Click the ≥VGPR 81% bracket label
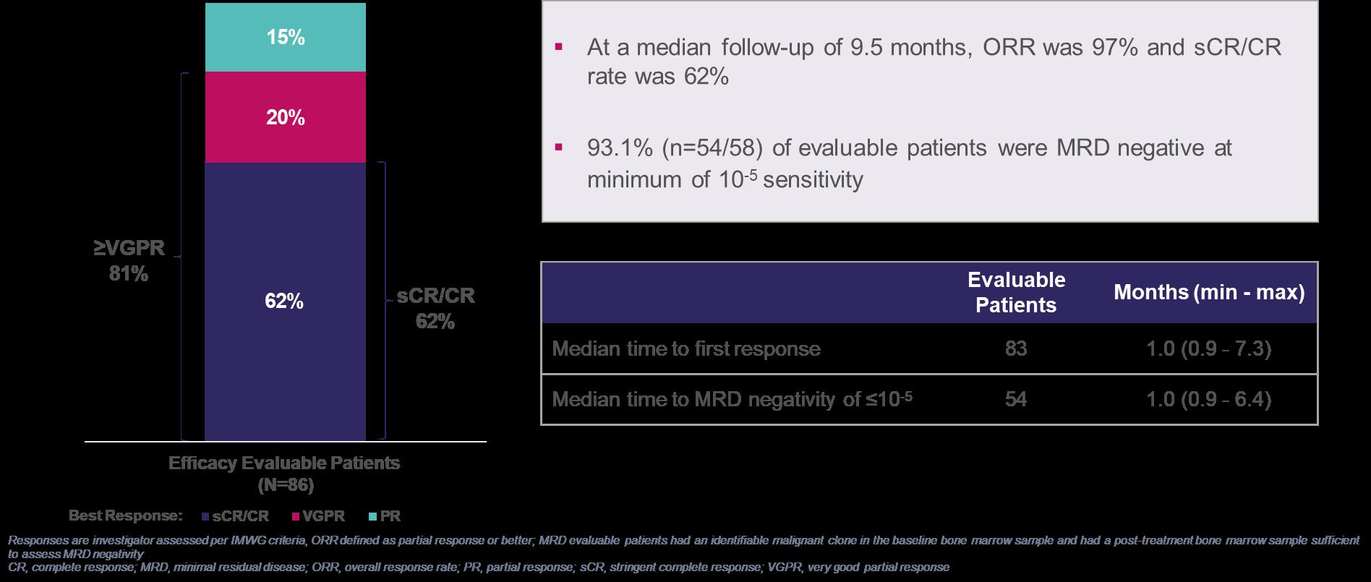1371x582 pixels. click(130, 261)
